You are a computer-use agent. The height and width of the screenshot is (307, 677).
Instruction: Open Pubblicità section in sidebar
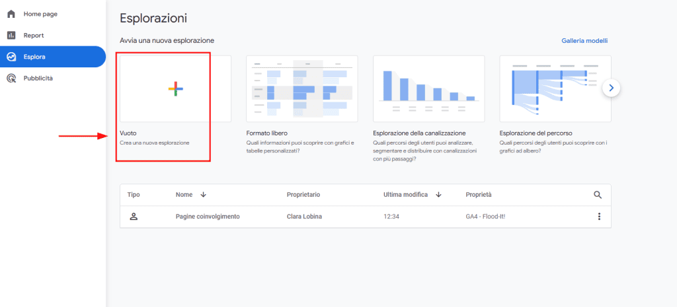tap(38, 79)
